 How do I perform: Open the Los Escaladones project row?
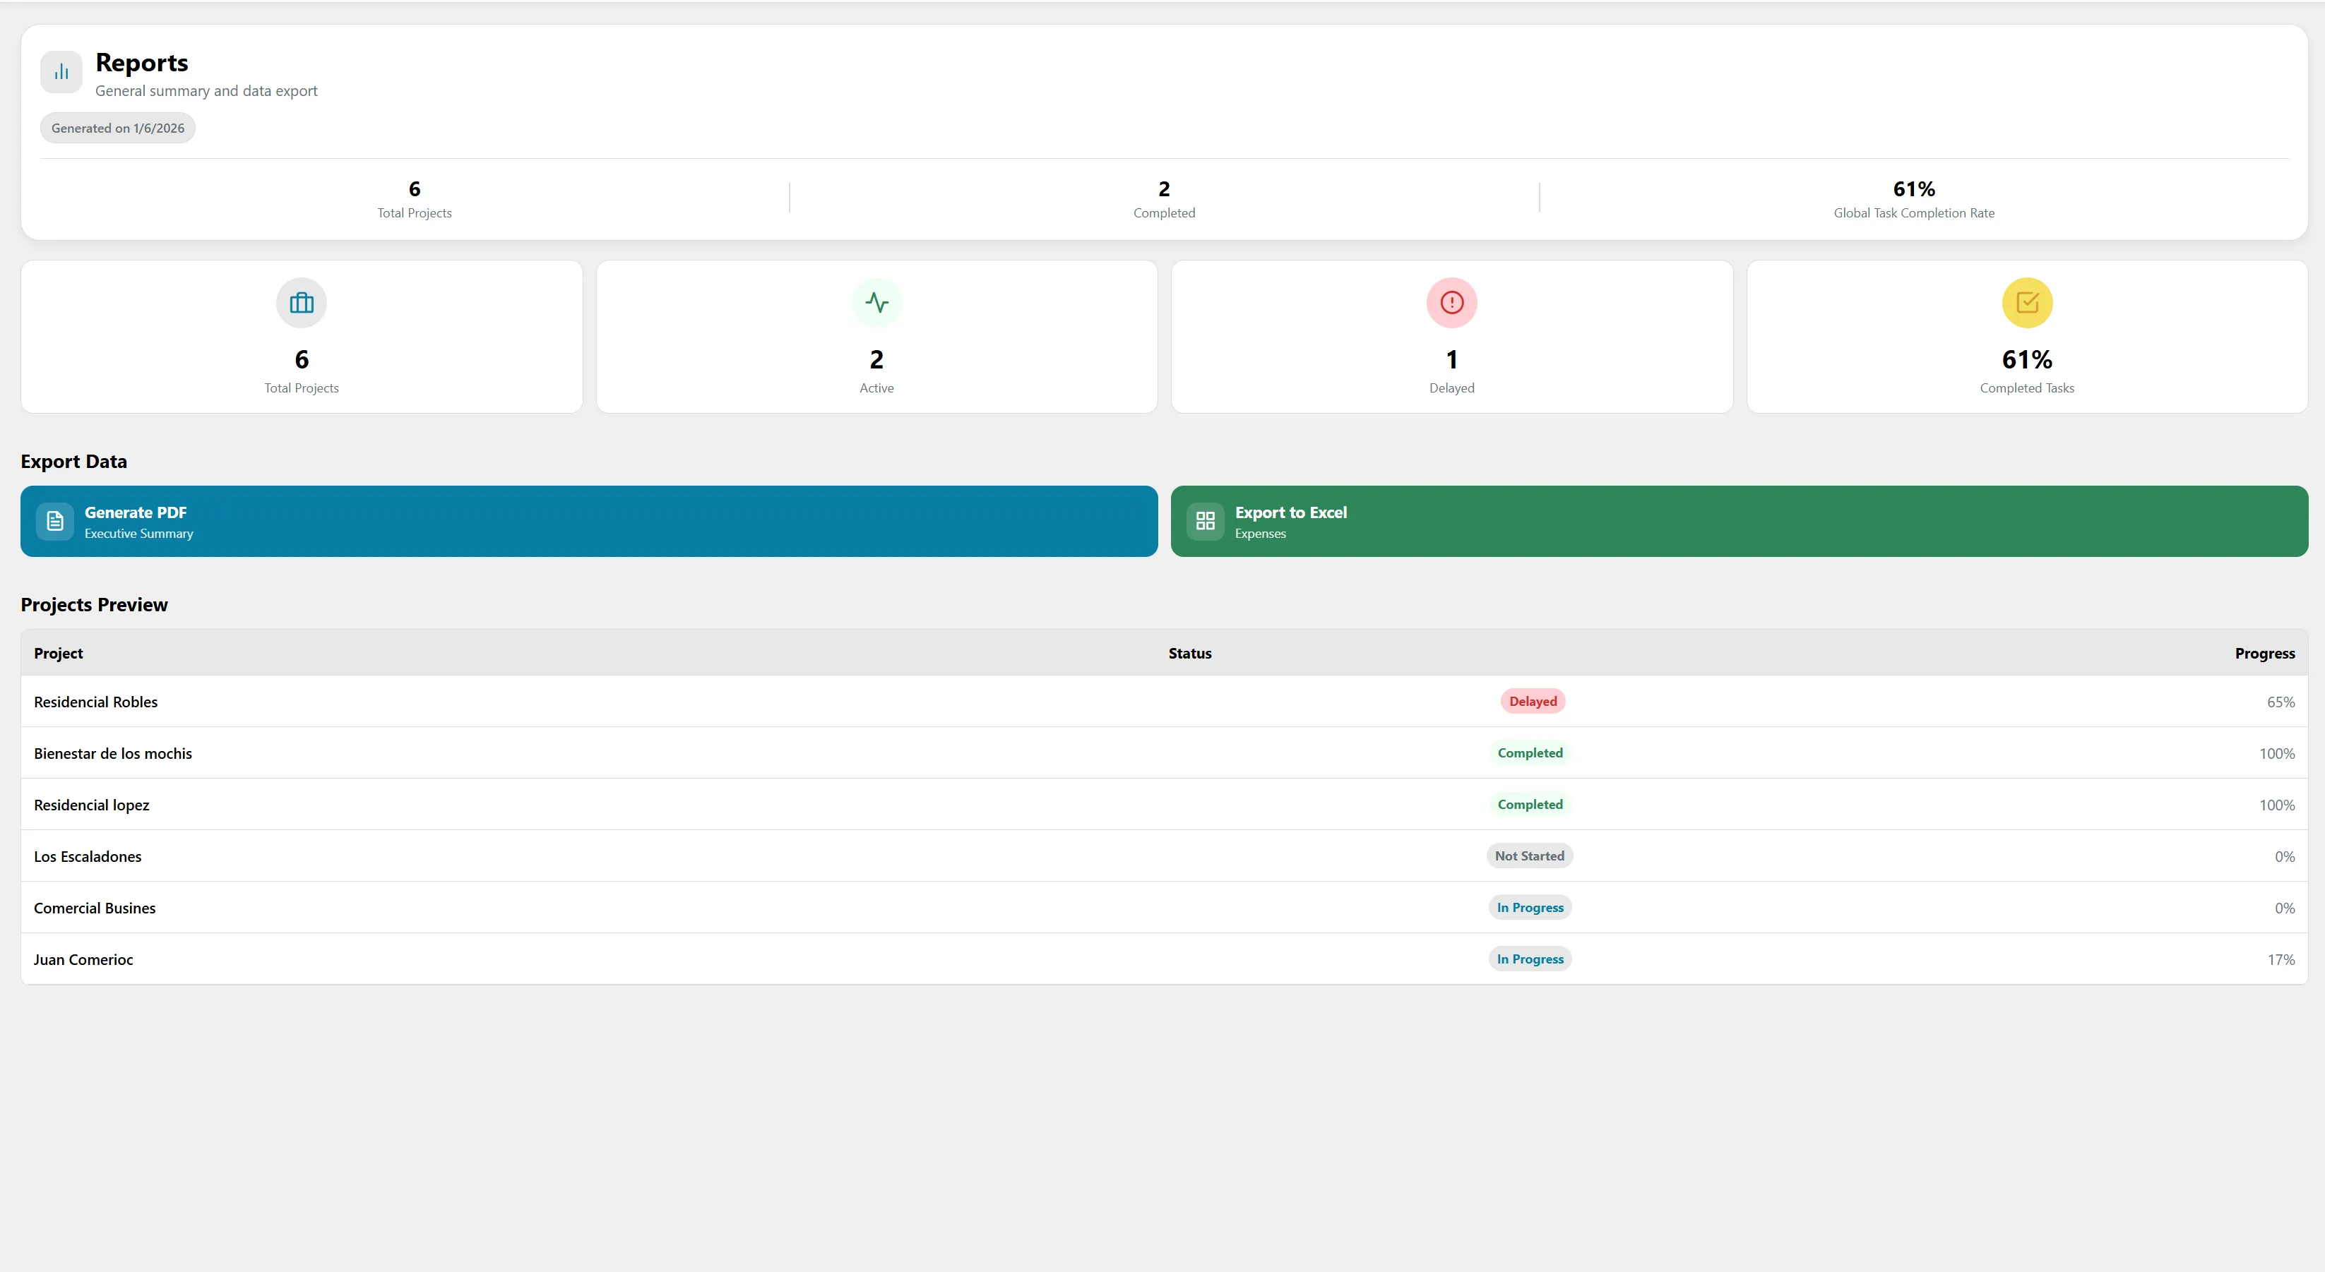click(1165, 856)
